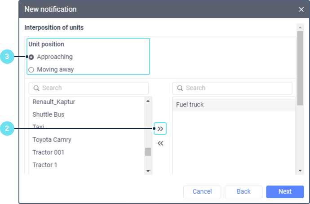Screen dimensions: 310x204
Task: Cancel the new notification
Action: 202,192
